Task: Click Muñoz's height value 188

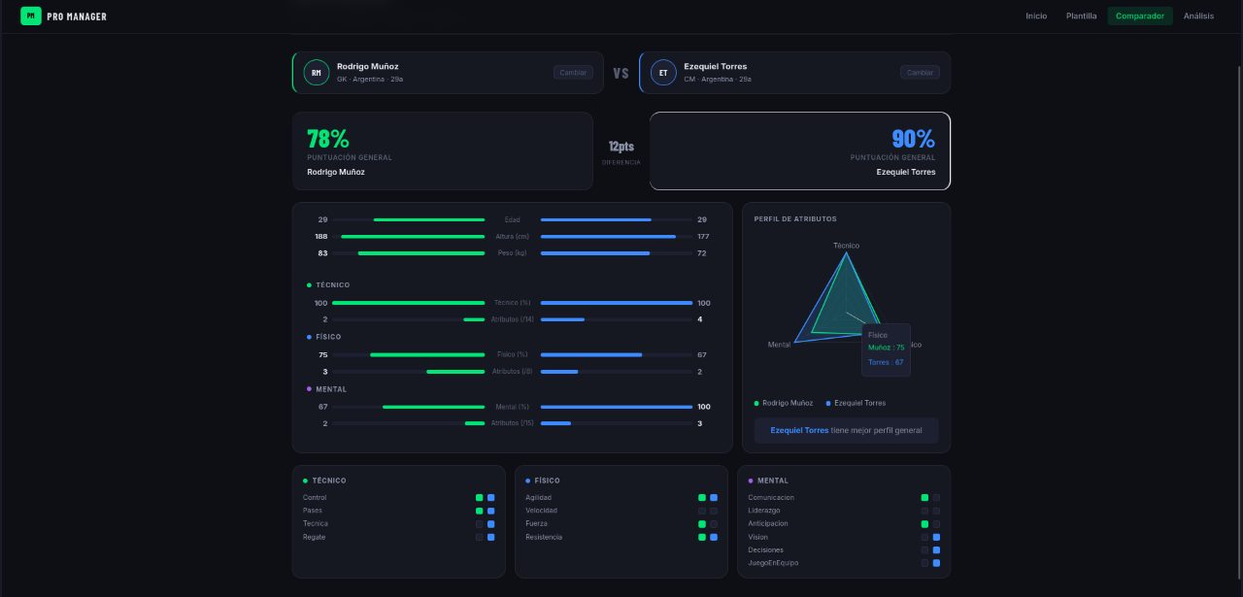Action: click(x=320, y=236)
